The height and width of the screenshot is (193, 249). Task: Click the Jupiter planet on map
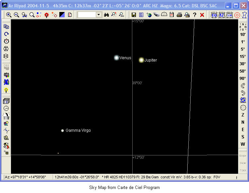[141, 60]
